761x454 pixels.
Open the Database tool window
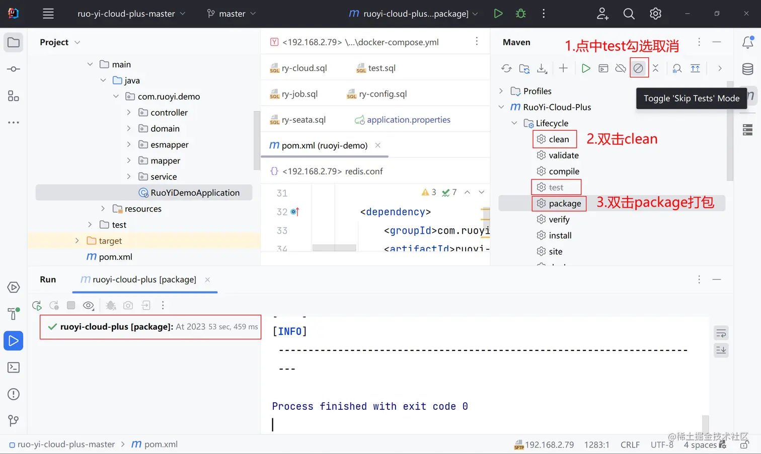(x=748, y=69)
